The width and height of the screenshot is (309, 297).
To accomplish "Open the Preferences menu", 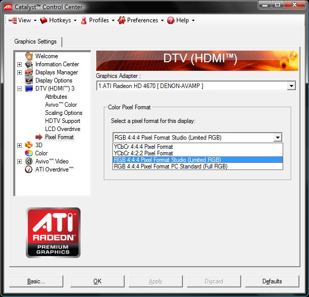I will [141, 20].
